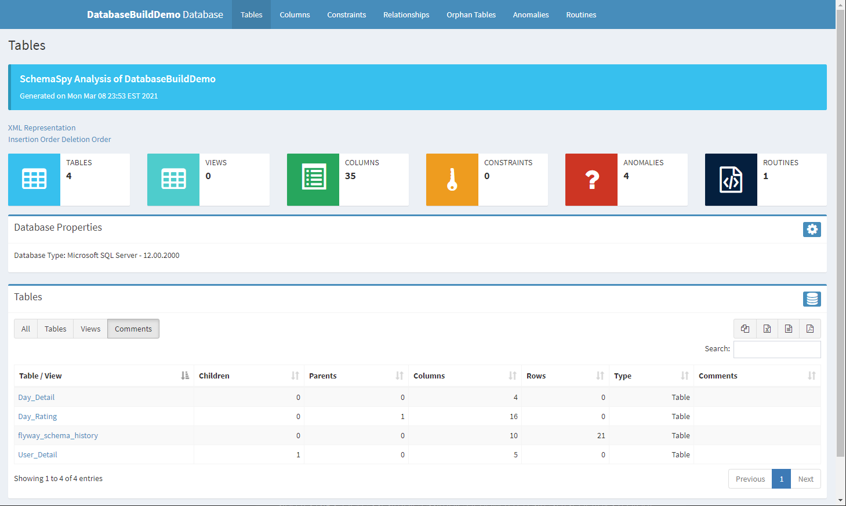Click 'SchemaSpy Analysis of DatabaseBuildDemo' heading
The height and width of the screenshot is (506, 846).
pos(118,79)
